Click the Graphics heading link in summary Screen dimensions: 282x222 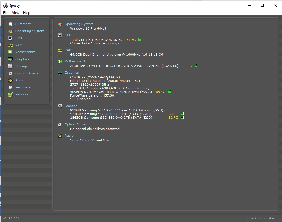tap(72, 73)
